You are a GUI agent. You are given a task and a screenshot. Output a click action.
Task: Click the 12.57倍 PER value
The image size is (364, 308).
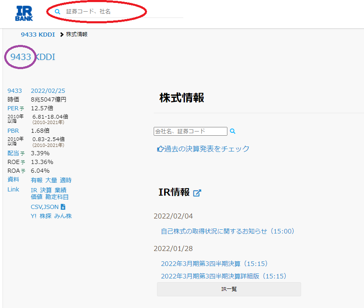click(x=42, y=108)
